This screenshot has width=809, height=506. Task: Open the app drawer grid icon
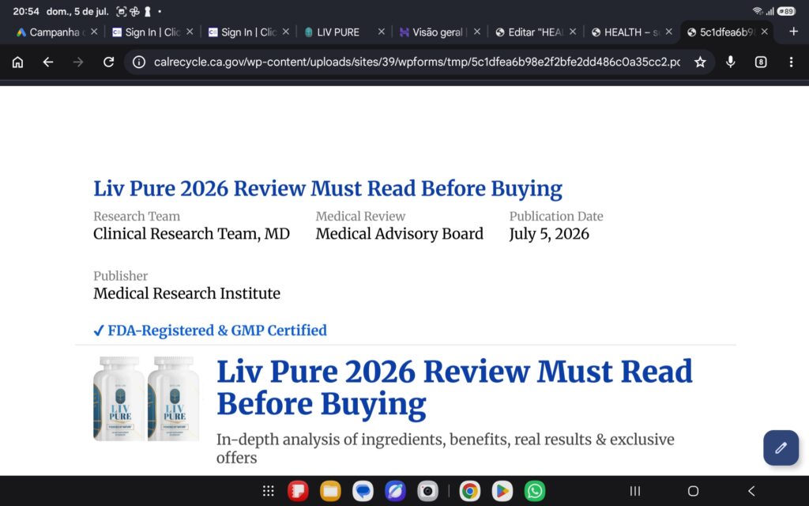click(269, 491)
